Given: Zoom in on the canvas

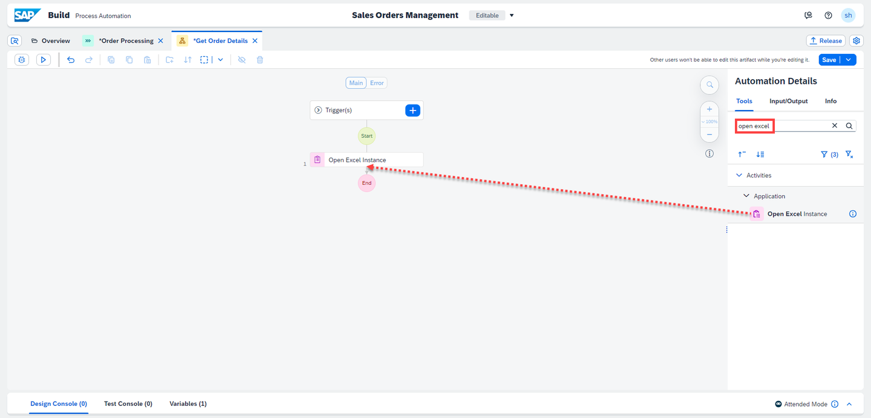Looking at the screenshot, I should tap(710, 109).
